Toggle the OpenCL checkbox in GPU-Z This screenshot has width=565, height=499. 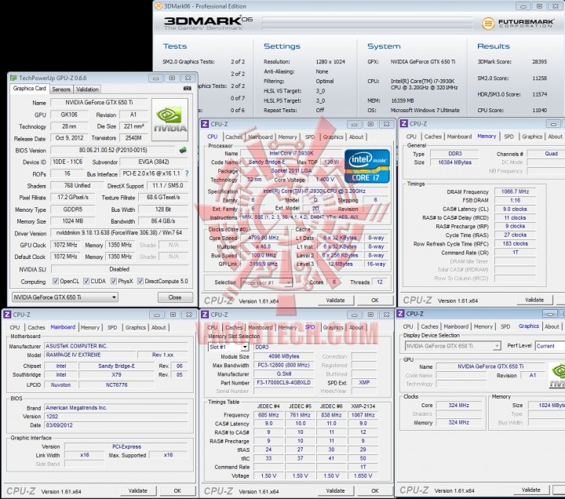point(56,281)
